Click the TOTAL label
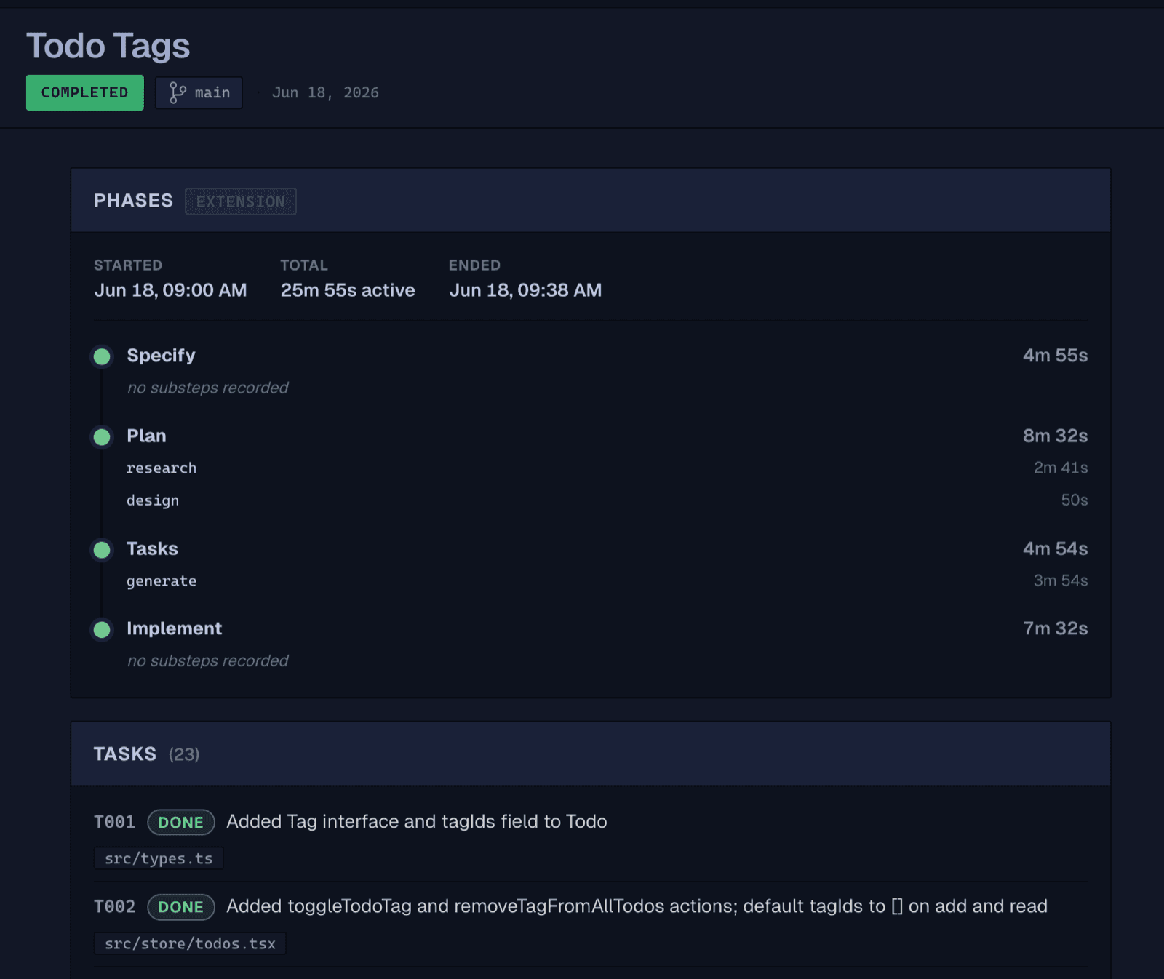Viewport: 1164px width, 979px height. point(304,265)
